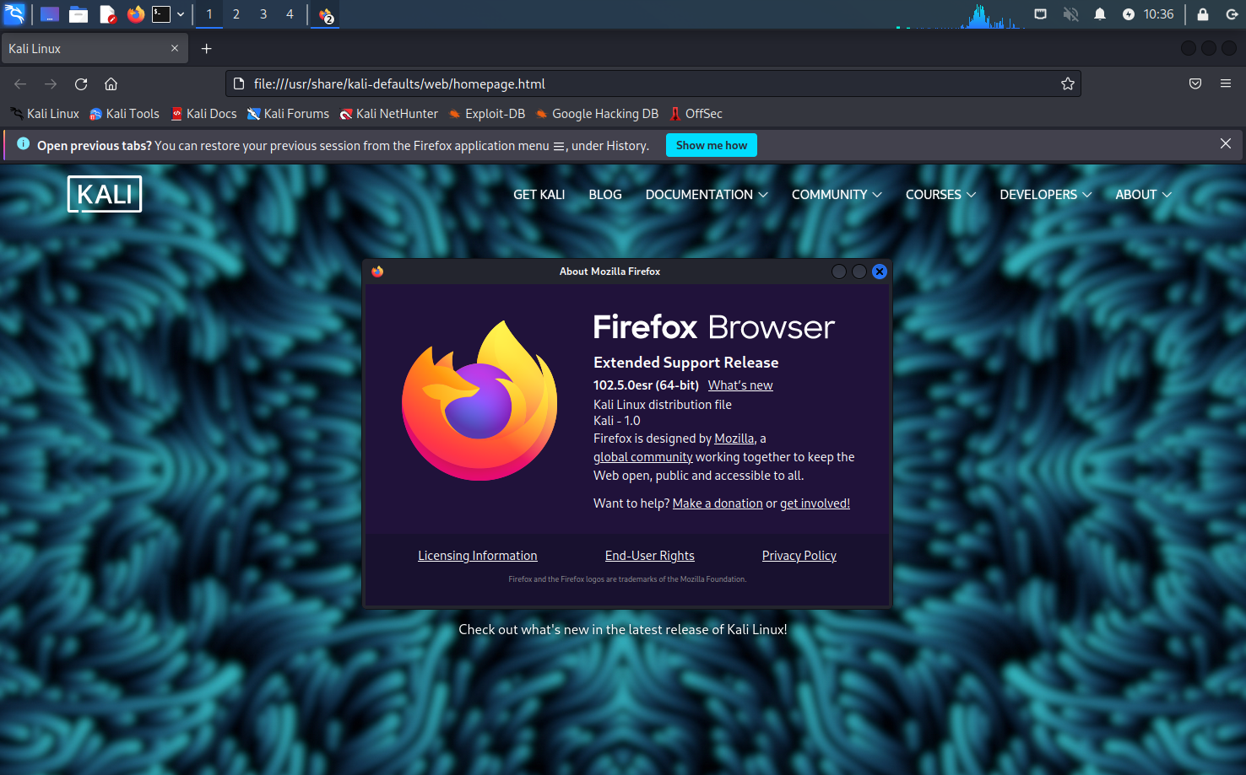Open the Save to Pocket icon
Image resolution: width=1246 pixels, height=775 pixels.
coord(1195,84)
